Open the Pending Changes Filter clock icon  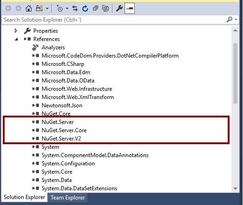point(60,8)
